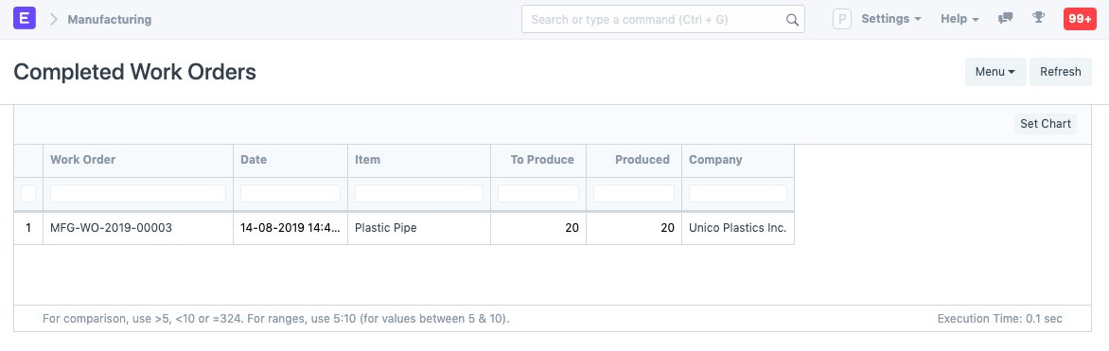
Task: Open the 99+ notifications badge
Action: [1080, 19]
